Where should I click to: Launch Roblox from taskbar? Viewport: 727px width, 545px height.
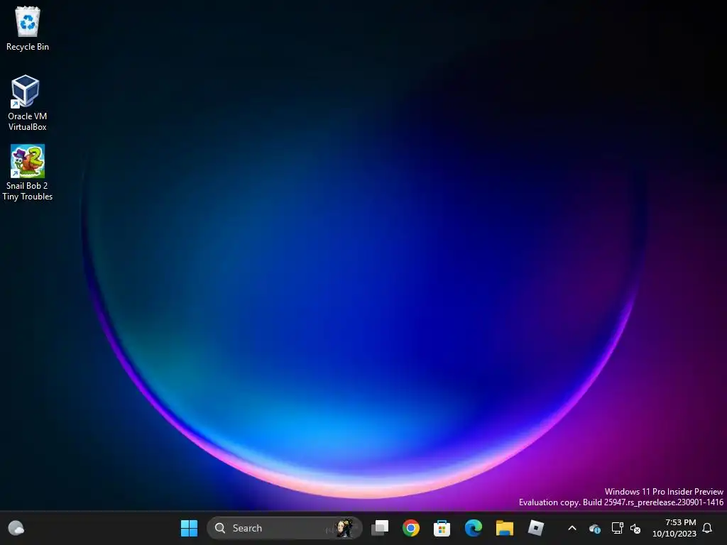pyautogui.click(x=535, y=528)
